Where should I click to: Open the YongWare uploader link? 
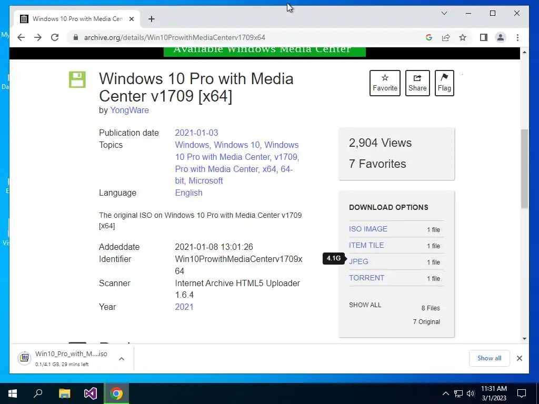(129, 110)
